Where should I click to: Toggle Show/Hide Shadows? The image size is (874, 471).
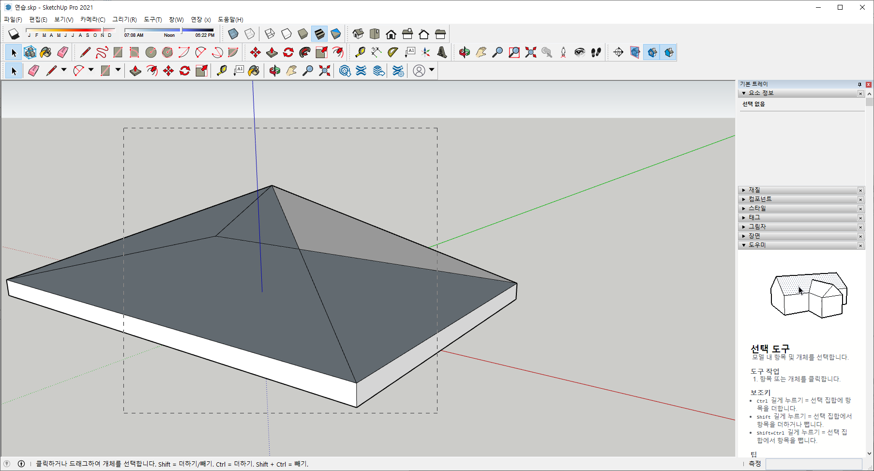[x=14, y=34]
